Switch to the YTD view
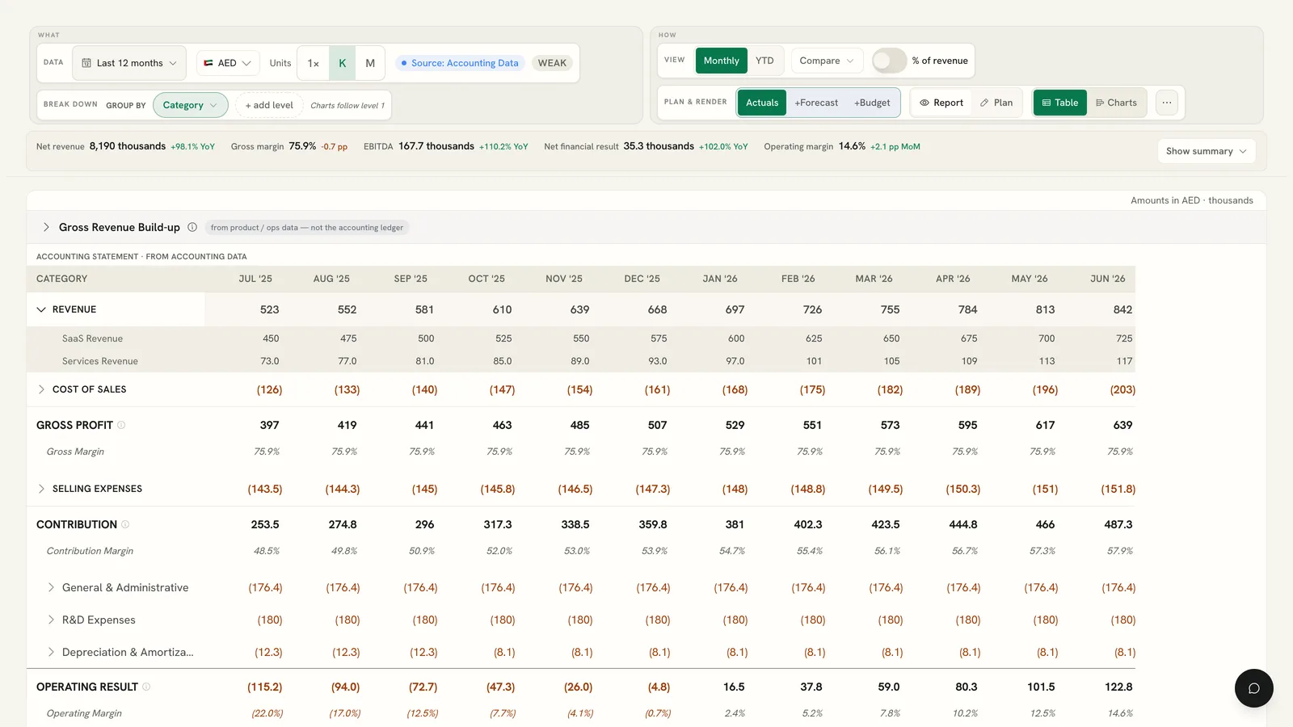Screen dimensions: 1293x727 [764, 61]
